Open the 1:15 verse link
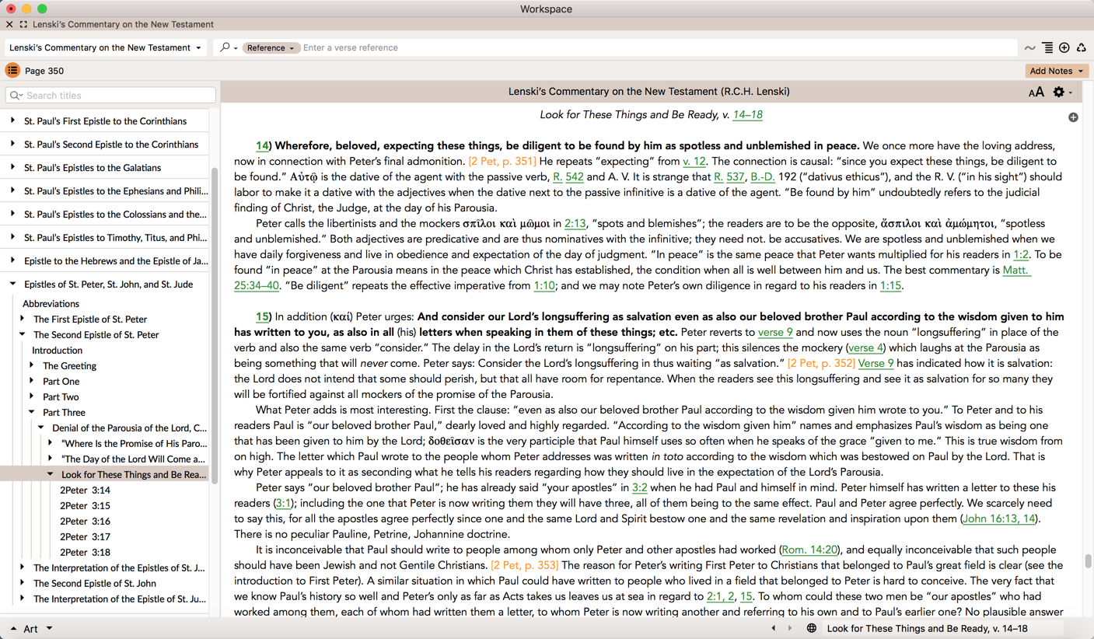 [890, 286]
